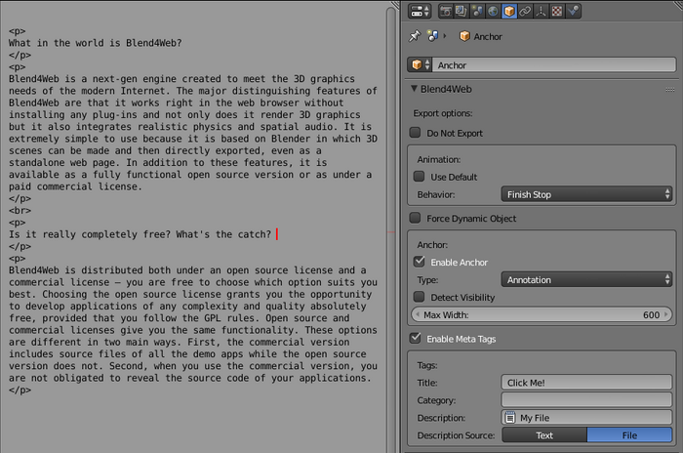Image resolution: width=683 pixels, height=453 pixels.
Task: Enable Force Dynamic Object checkbox
Action: 415,218
